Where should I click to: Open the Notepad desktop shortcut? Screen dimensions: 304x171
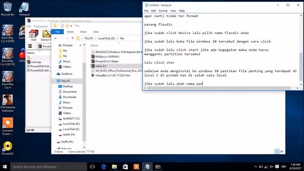(24, 9)
